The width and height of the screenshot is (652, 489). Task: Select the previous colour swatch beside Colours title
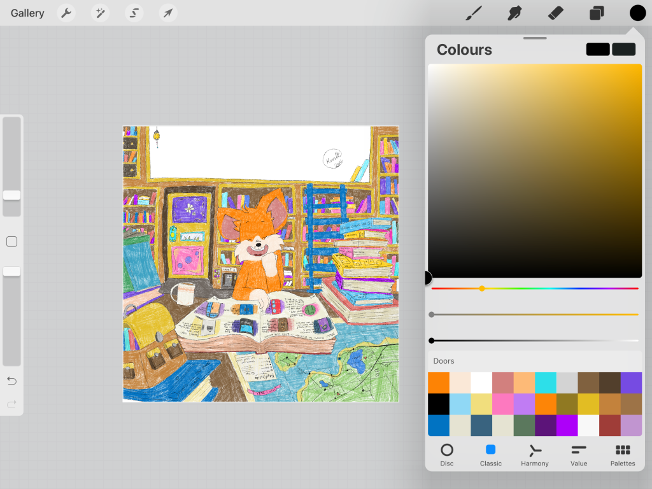pos(623,50)
